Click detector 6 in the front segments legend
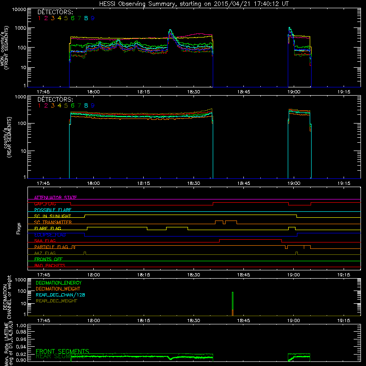Image resolution: width=366 pixels, height=366 pixels. point(73,18)
